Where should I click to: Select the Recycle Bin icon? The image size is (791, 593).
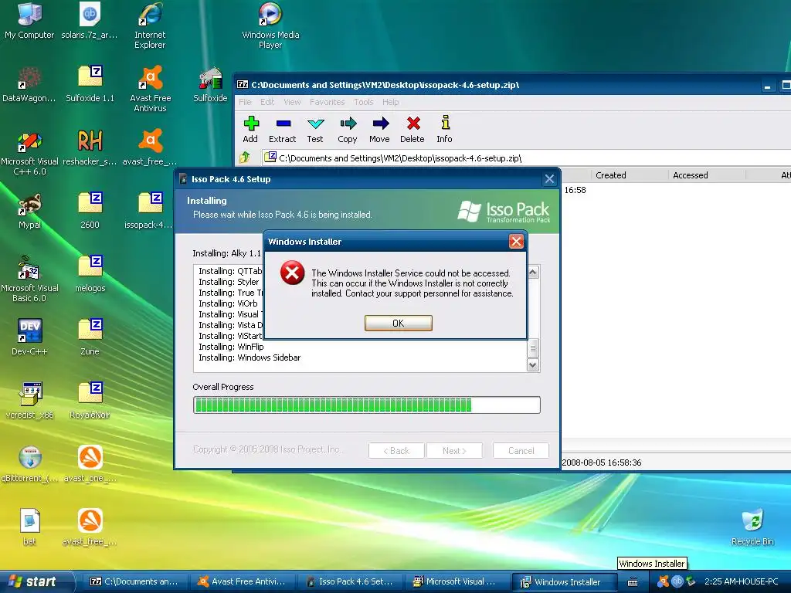(752, 527)
